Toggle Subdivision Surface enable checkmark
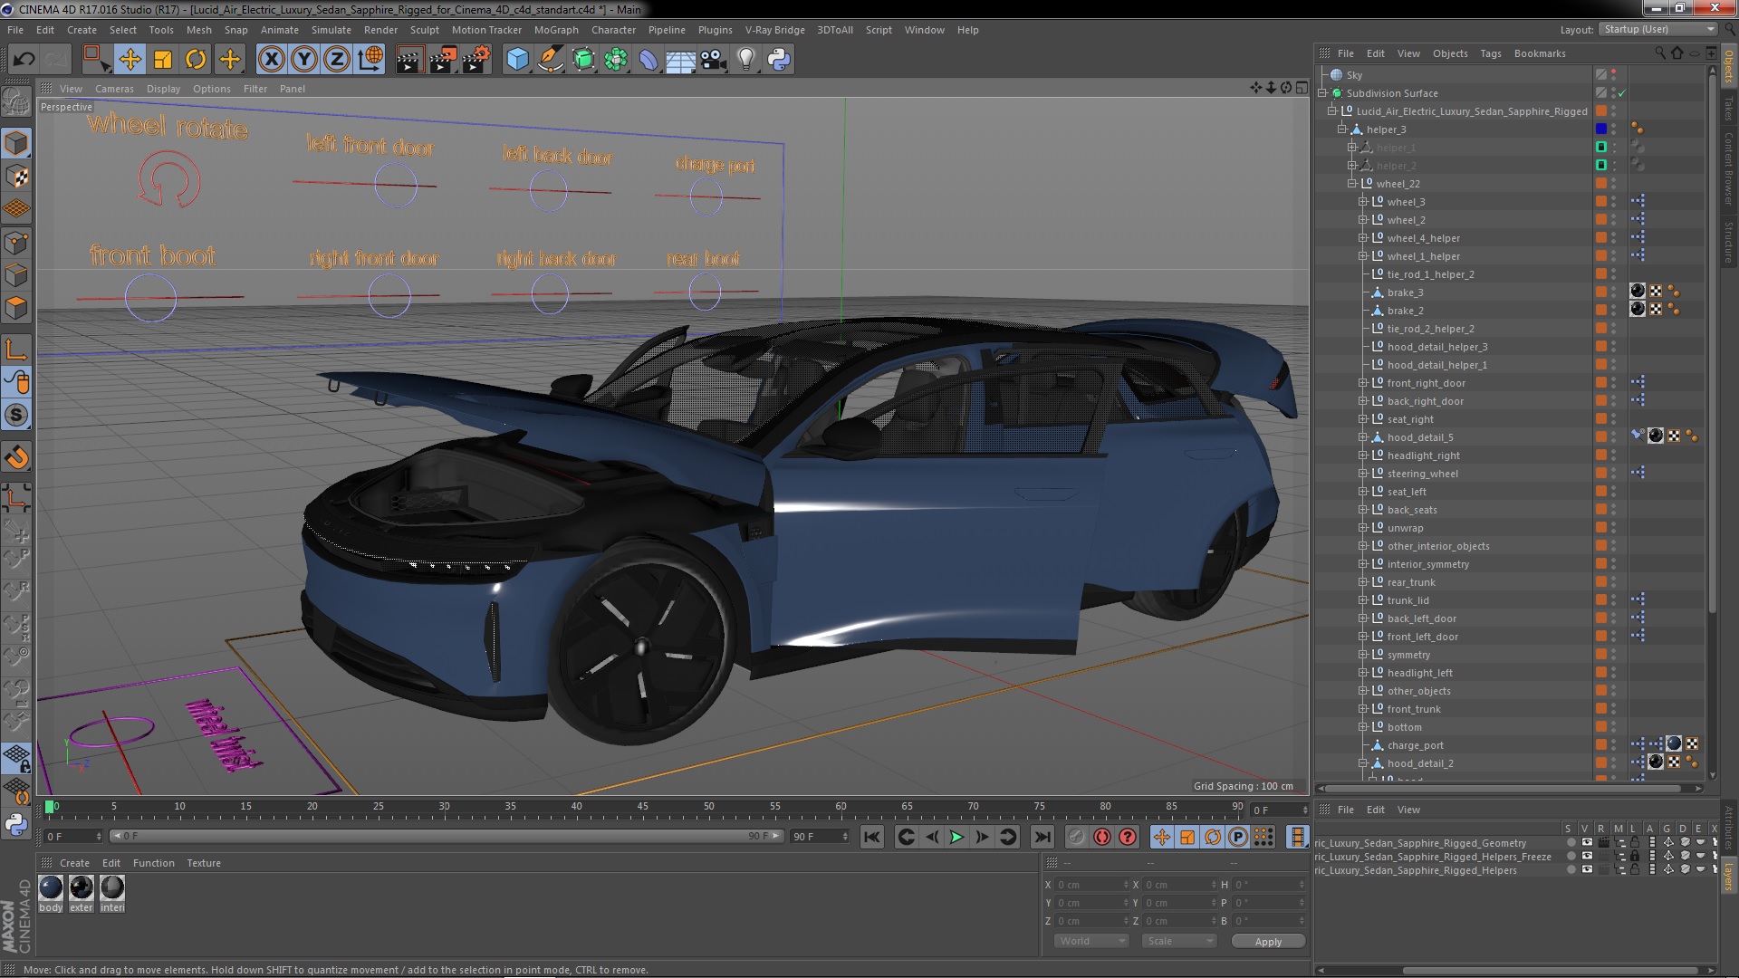Screen dimensions: 1739x978 click(x=1622, y=93)
